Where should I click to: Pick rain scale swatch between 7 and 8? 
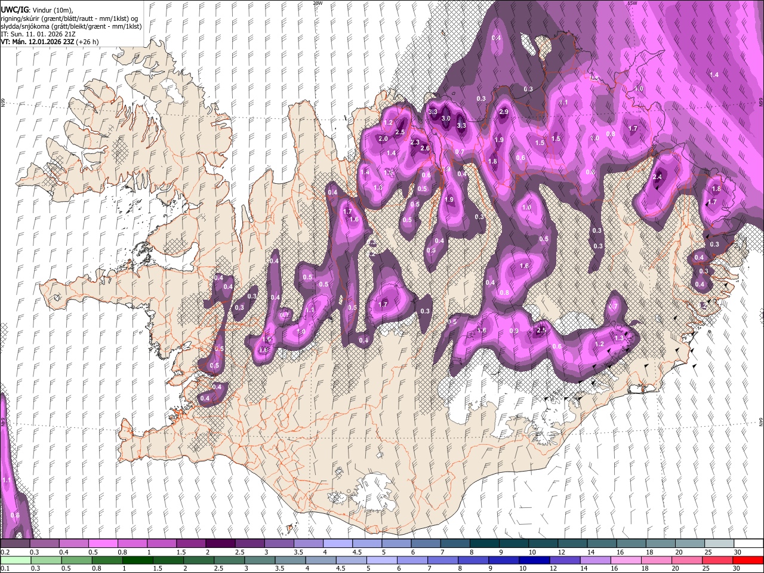(442, 560)
